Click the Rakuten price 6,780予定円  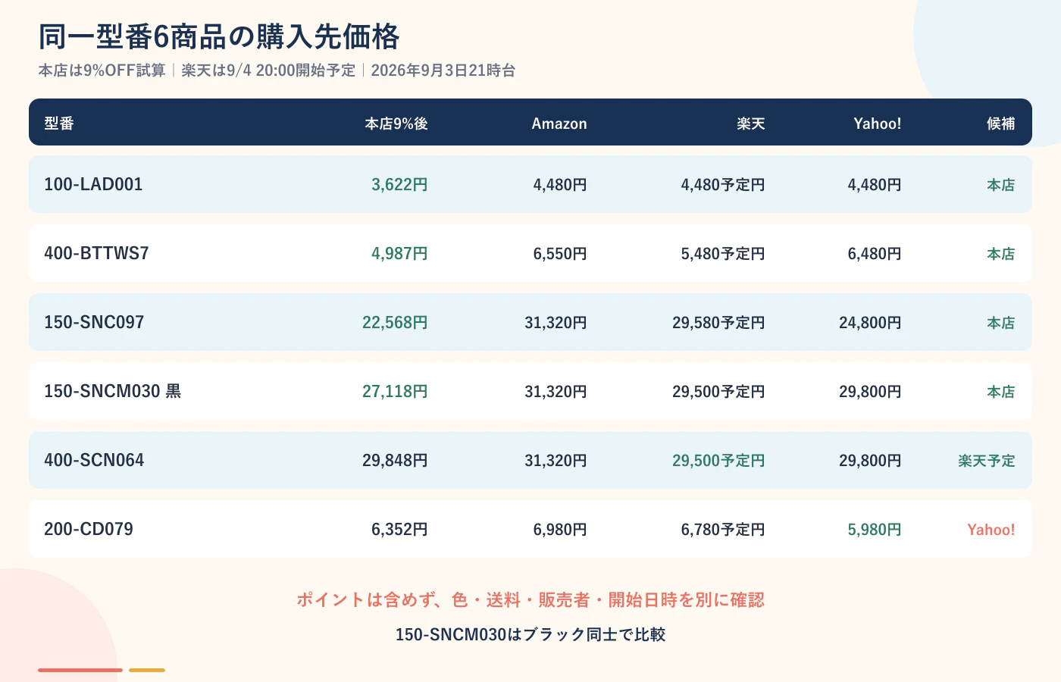point(723,530)
